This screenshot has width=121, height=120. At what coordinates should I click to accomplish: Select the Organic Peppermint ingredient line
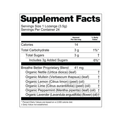click(x=61, y=90)
